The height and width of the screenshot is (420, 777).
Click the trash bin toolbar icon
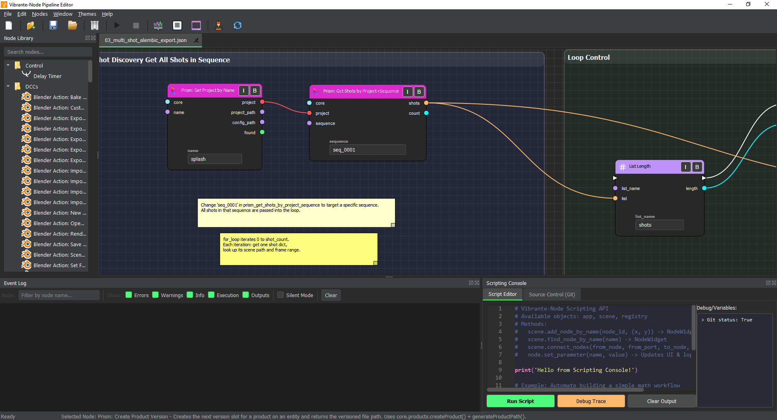[94, 25]
